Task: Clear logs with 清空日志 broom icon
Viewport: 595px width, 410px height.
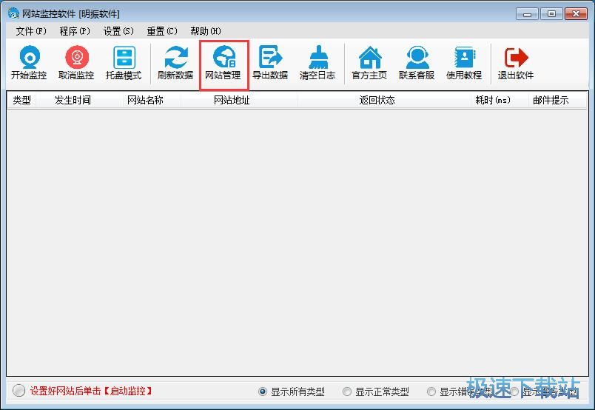Action: click(x=317, y=63)
